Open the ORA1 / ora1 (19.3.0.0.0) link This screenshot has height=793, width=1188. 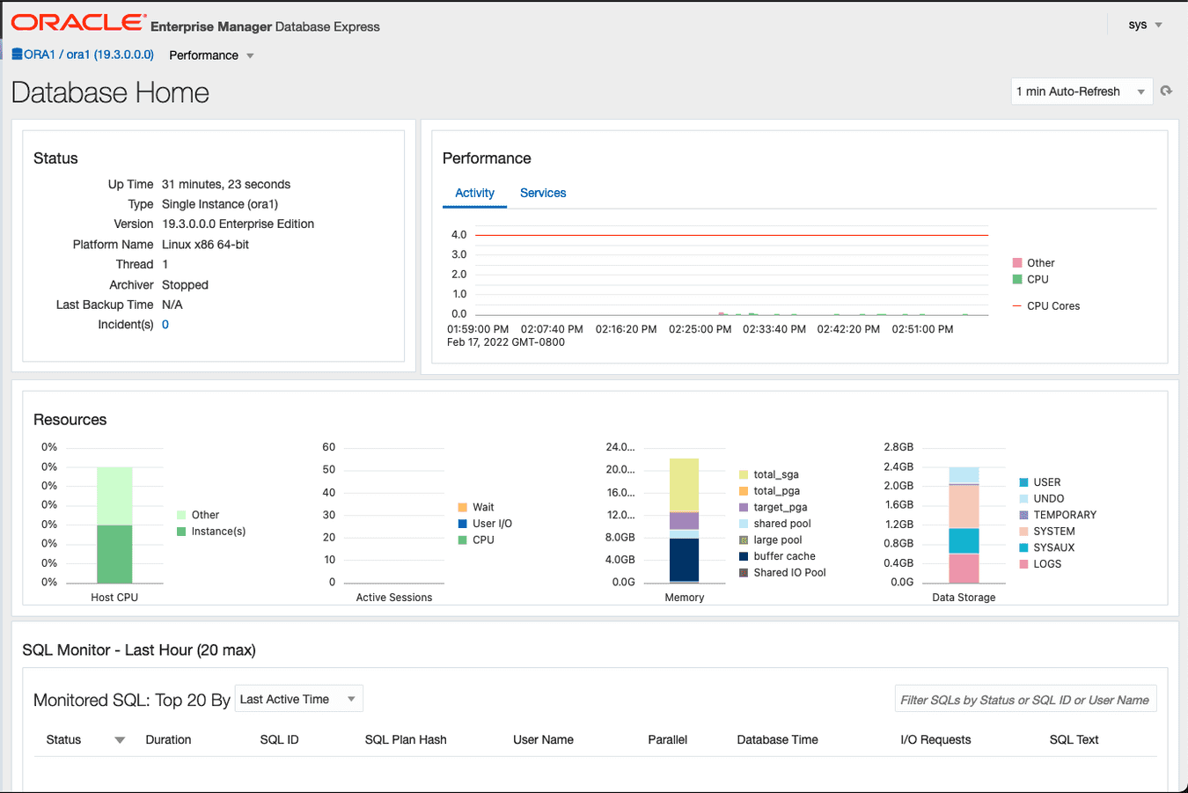89,55
